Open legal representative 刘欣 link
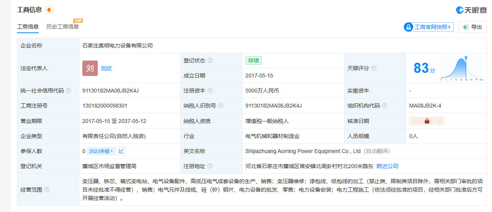The width and height of the screenshot is (492, 212). click(106, 69)
